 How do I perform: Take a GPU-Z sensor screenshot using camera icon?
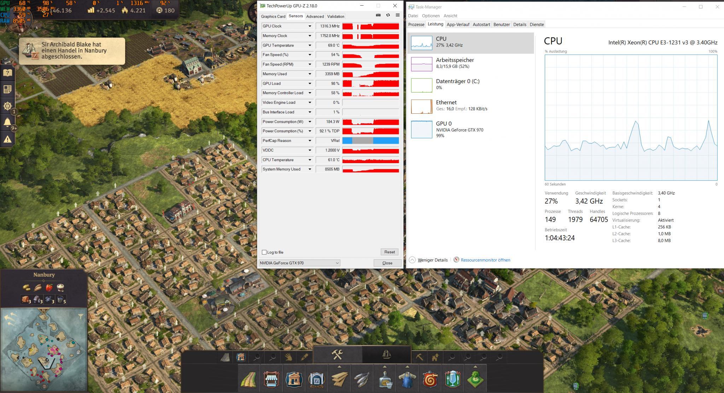point(378,15)
